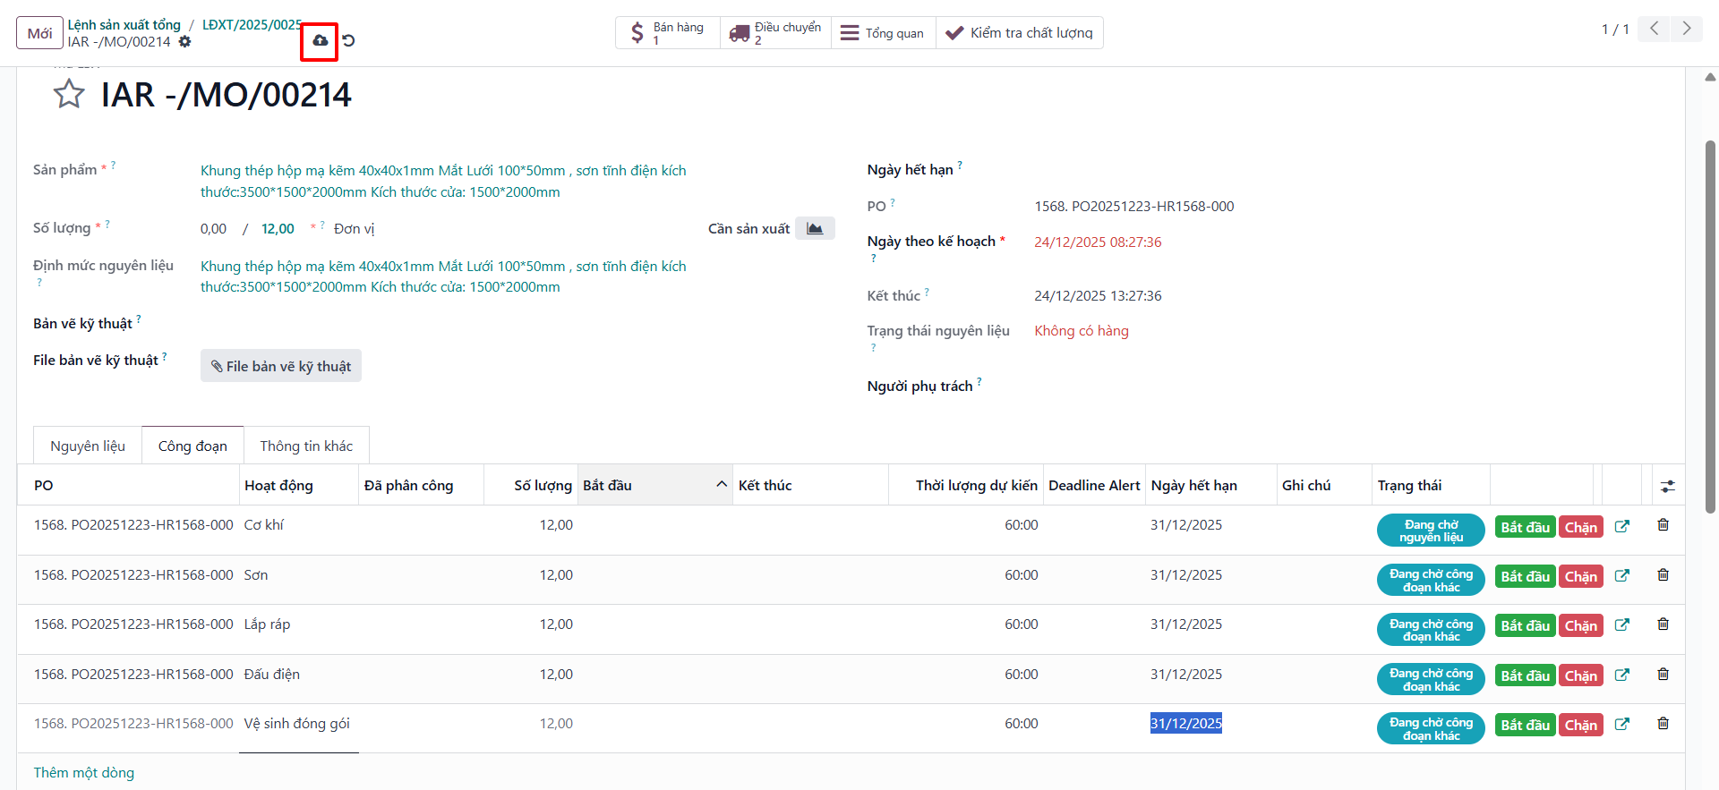
Task: Start the Đấu điện work order
Action: coord(1526,675)
